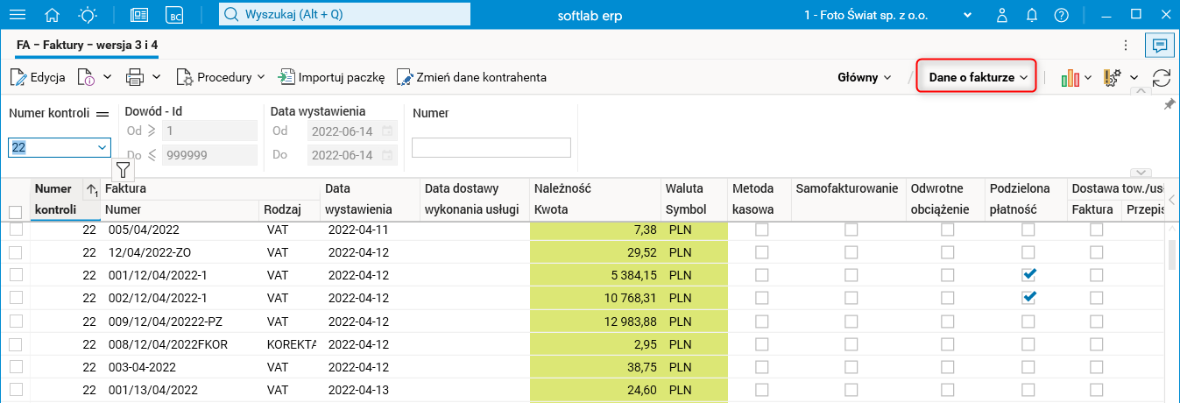Go to the home screen icon
The height and width of the screenshot is (403, 1180).
pos(53,15)
